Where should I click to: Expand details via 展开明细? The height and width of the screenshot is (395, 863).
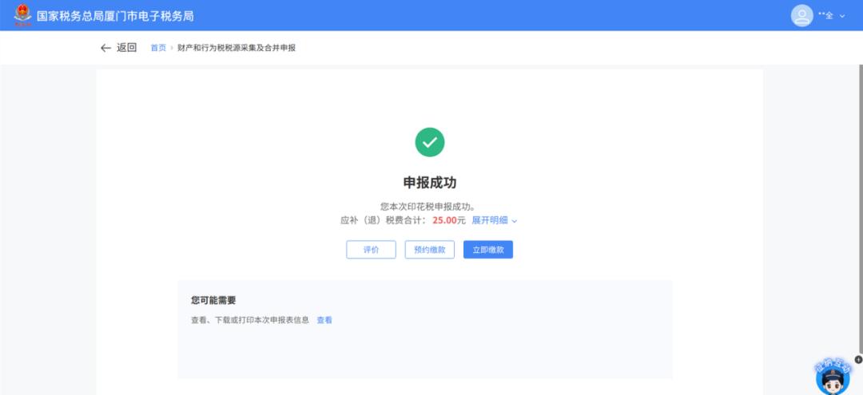[x=495, y=220]
